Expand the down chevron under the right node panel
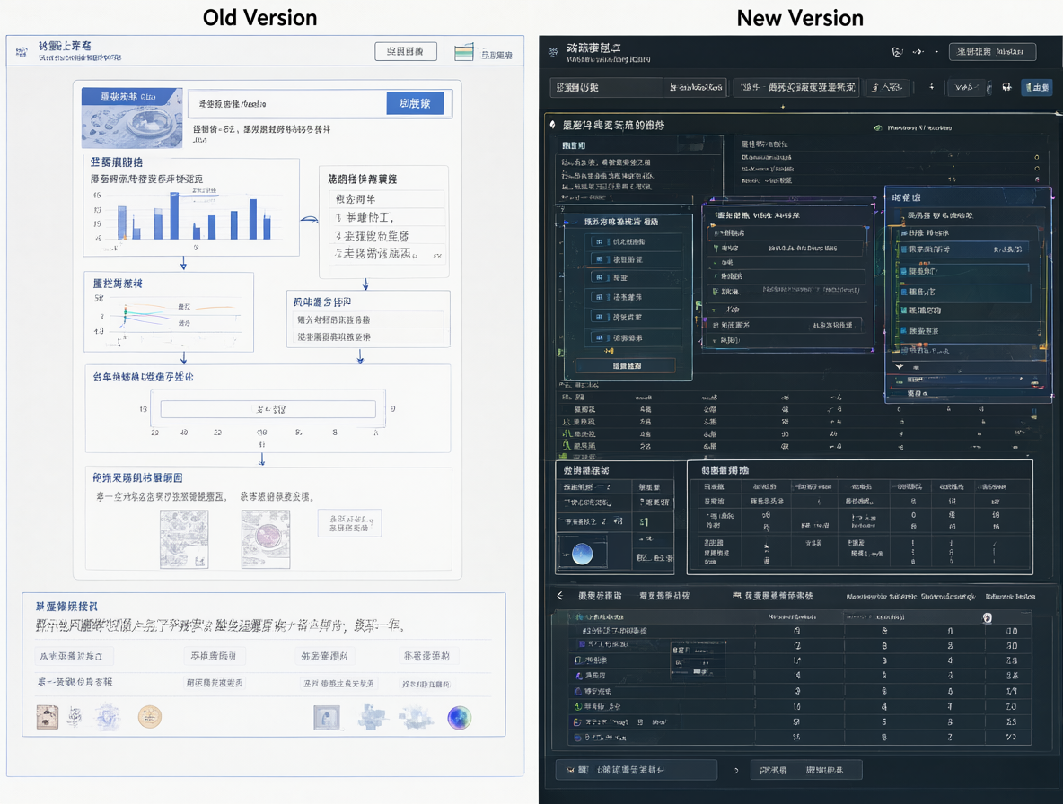The width and height of the screenshot is (1063, 804). 900,366
